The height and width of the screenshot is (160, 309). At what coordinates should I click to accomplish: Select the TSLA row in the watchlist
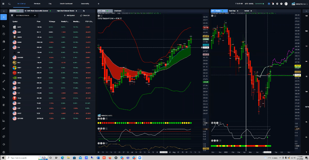(52, 98)
